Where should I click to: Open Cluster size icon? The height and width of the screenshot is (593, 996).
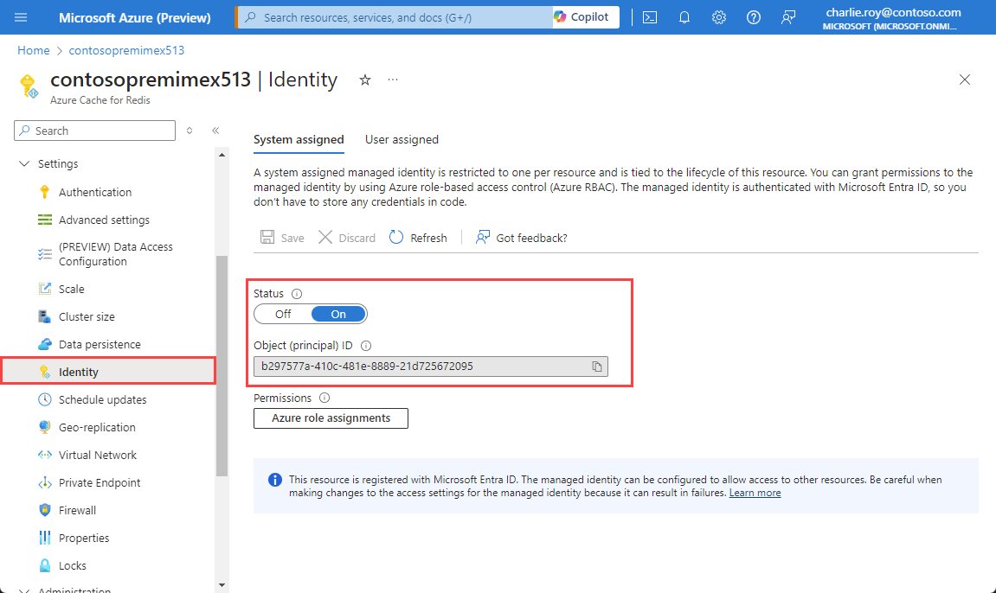pos(44,316)
